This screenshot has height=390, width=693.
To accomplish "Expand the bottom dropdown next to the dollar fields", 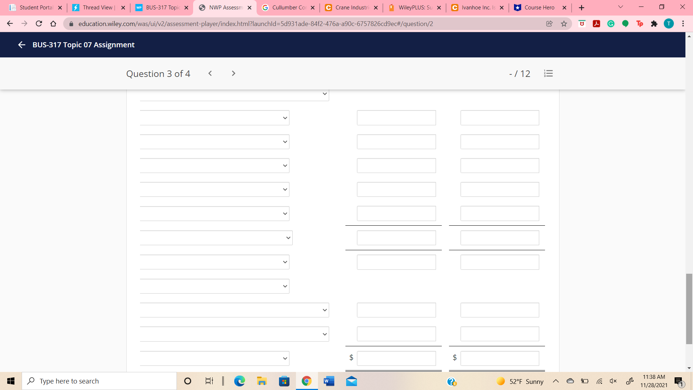I will 214,358.
